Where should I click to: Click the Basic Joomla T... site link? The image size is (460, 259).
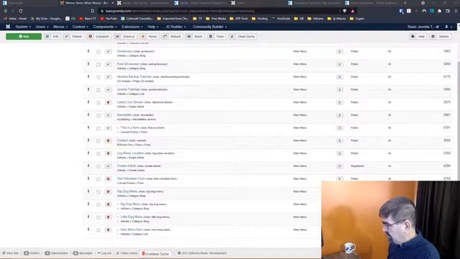click(x=423, y=27)
